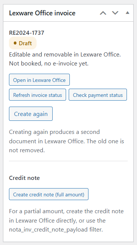Collapse the Lexware Office invoice panel with the triangle

click(128, 13)
